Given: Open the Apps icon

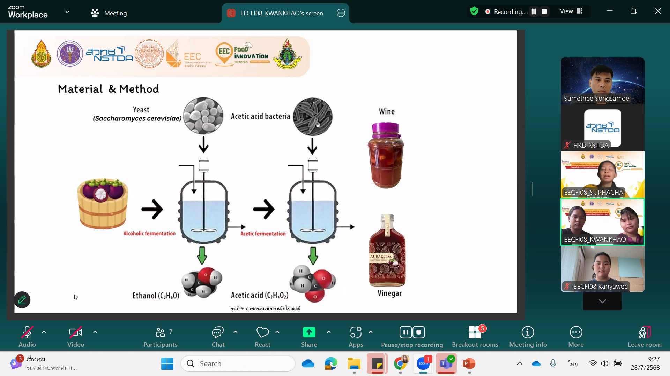Looking at the screenshot, I should (x=356, y=332).
